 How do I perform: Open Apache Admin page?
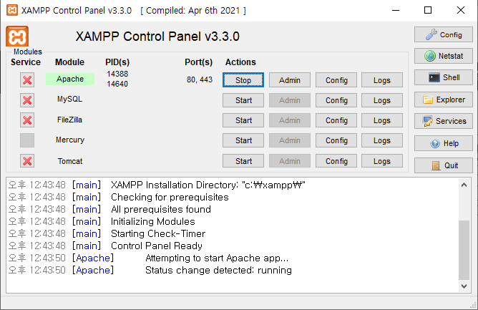tap(290, 80)
